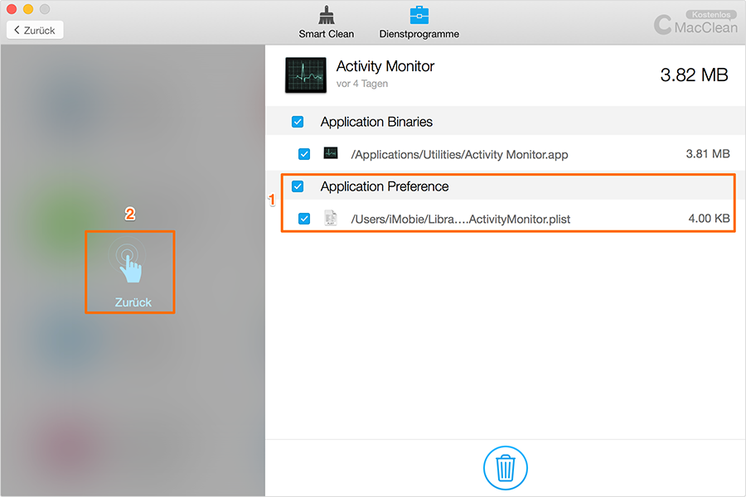Select the /Applications/Utilities/Activity Monitor.app path
The height and width of the screenshot is (497, 746).
[459, 155]
